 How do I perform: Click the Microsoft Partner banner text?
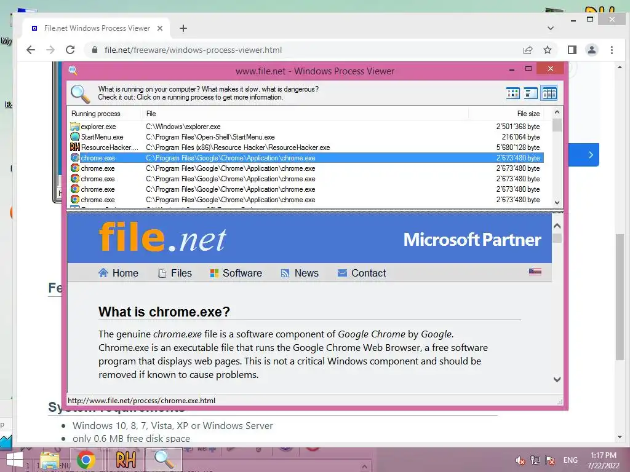tap(472, 240)
